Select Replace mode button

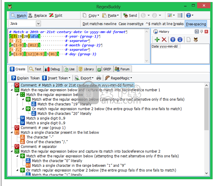[x=38, y=15]
